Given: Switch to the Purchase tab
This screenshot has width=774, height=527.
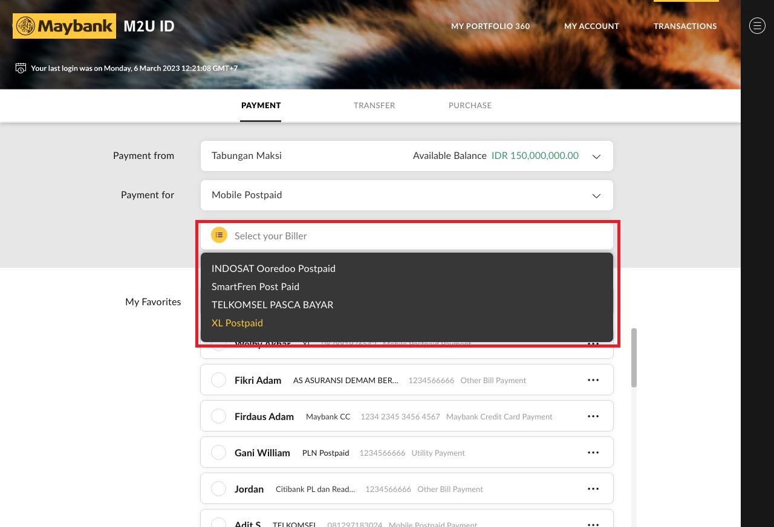Looking at the screenshot, I should click(470, 105).
